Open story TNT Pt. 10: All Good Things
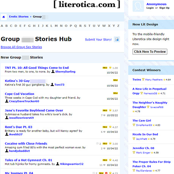Viewport: 174px width, 174px height. point(37,68)
